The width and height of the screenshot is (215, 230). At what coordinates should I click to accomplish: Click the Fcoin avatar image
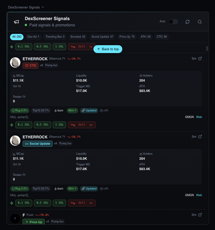15,219
